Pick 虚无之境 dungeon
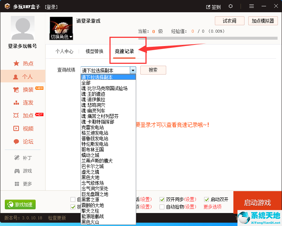The width and height of the screenshot is (282, 226). [108, 172]
